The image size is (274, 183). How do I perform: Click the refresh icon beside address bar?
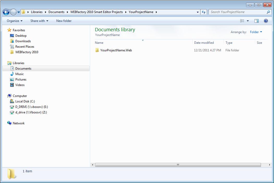pos(204,12)
